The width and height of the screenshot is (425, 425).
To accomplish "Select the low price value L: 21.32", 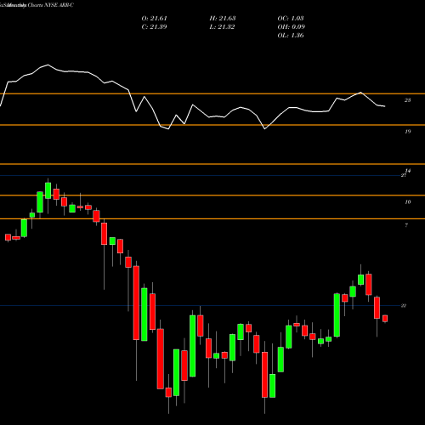I will click(x=223, y=27).
